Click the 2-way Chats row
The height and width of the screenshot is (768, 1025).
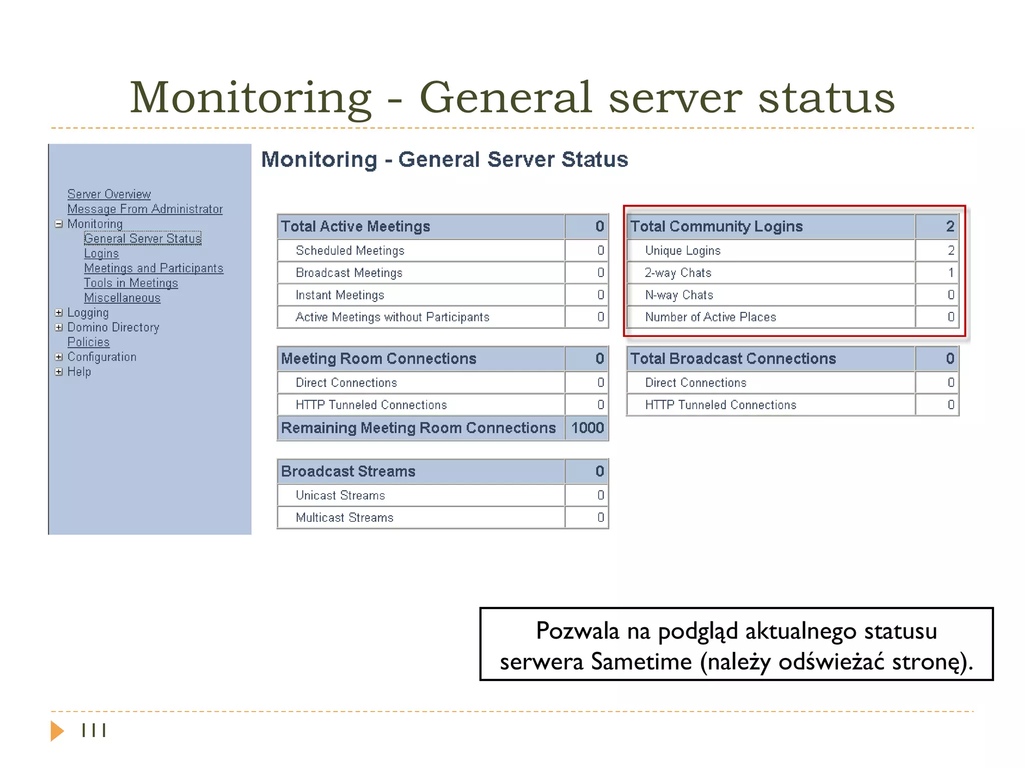(x=793, y=272)
